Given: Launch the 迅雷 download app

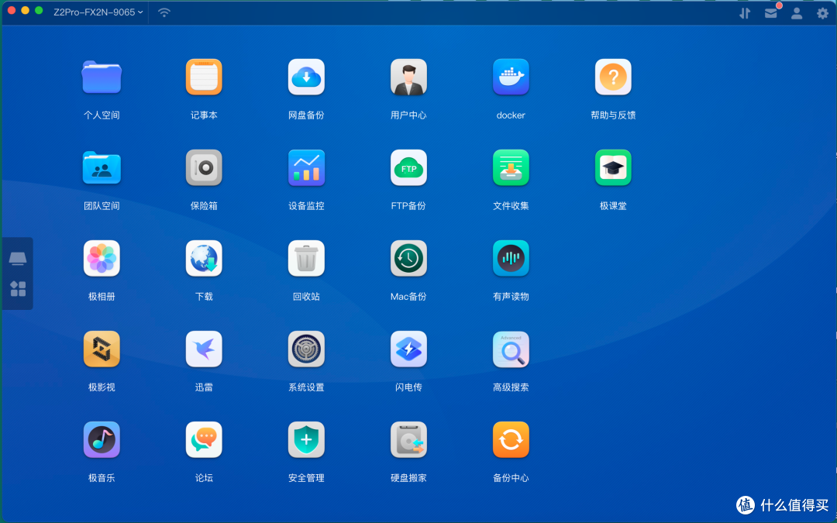Looking at the screenshot, I should coord(204,349).
